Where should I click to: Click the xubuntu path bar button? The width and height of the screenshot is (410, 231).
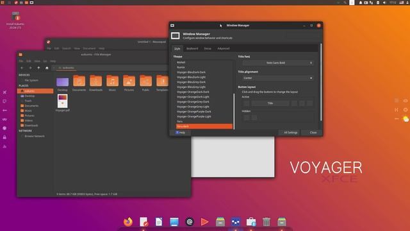coord(66,68)
